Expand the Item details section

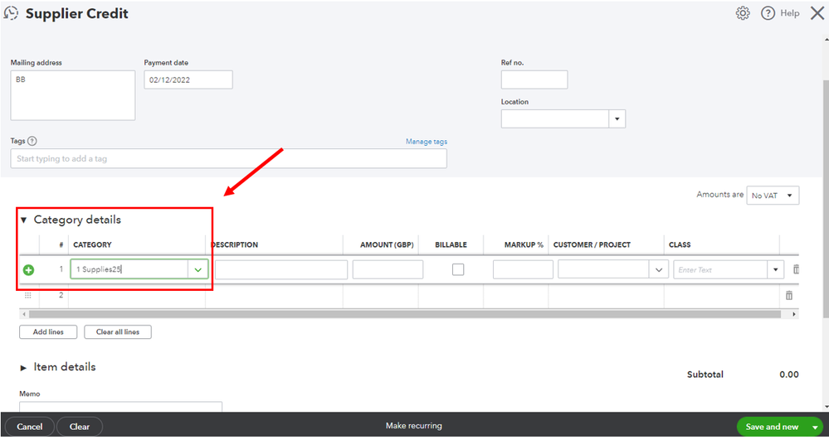point(23,368)
